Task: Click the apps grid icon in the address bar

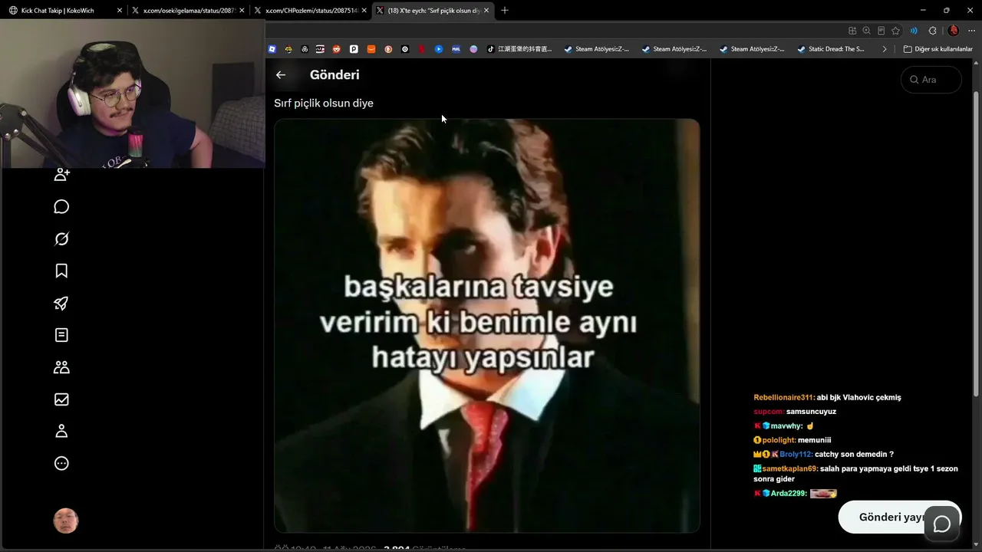Action: (x=852, y=31)
